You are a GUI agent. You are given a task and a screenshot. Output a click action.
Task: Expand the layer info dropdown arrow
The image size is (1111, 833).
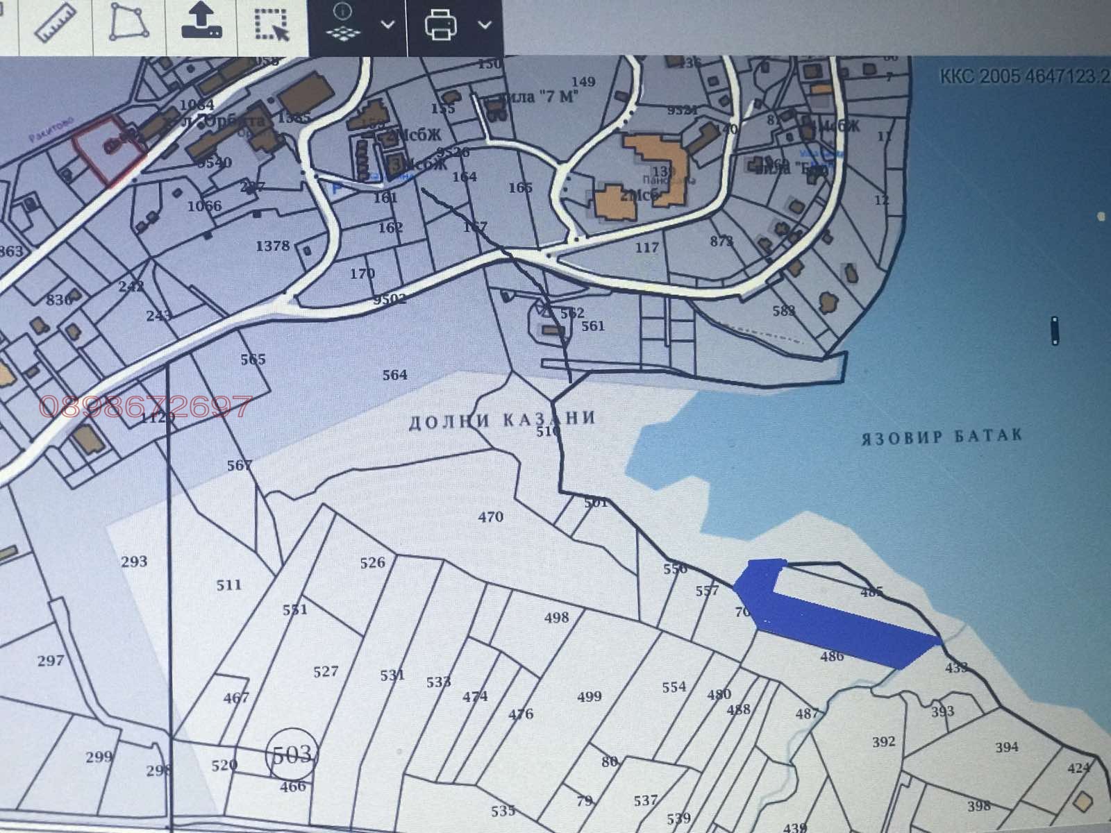pos(387,25)
